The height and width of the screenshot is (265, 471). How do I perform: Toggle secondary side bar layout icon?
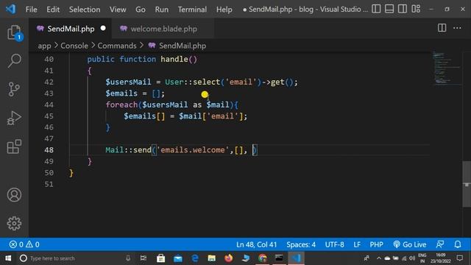point(403,9)
